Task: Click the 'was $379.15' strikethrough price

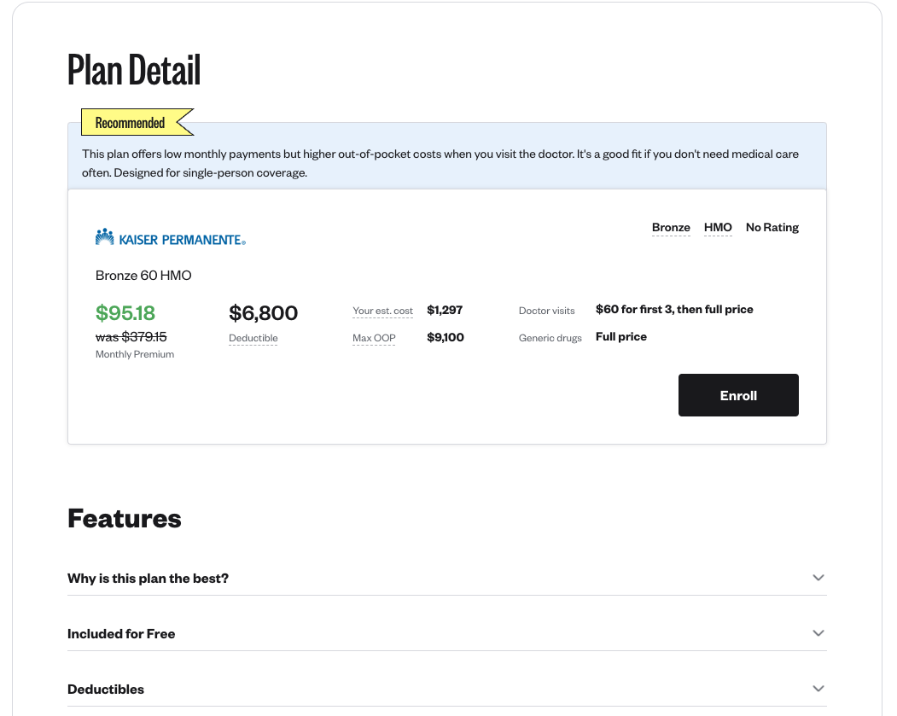Action: pos(131,337)
